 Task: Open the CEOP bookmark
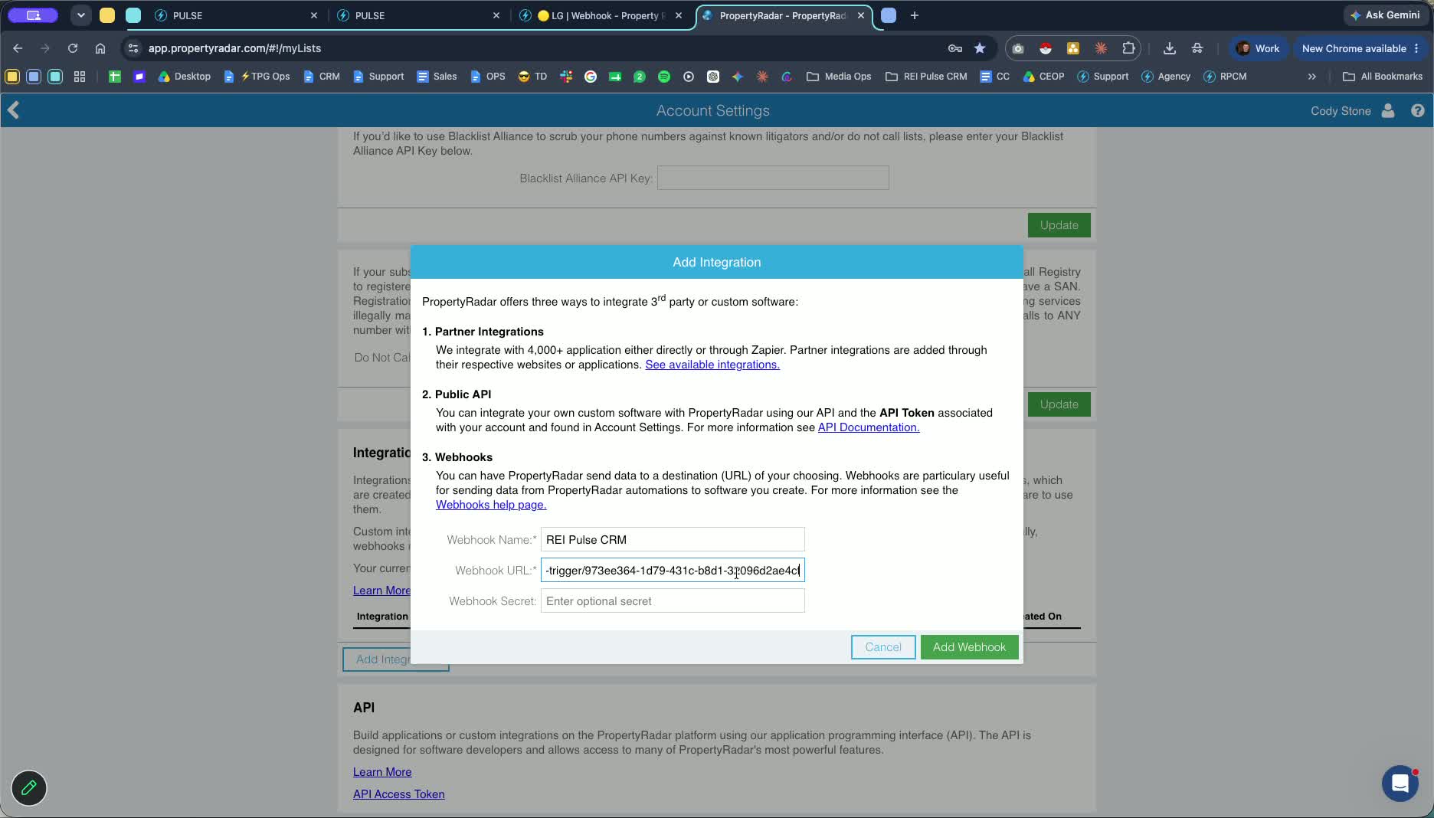[x=1043, y=77]
